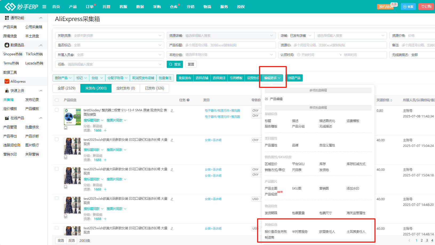This screenshot has height=245, width=435.
Task: Click the AliExpress icon in sidebar
Action: 7,81
